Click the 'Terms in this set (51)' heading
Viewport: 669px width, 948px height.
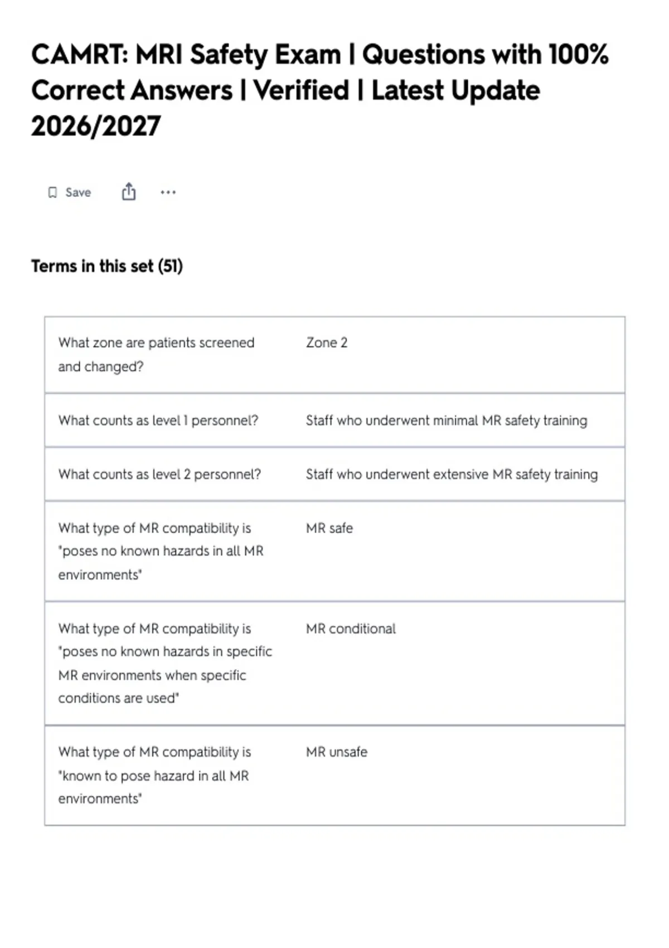107,266
